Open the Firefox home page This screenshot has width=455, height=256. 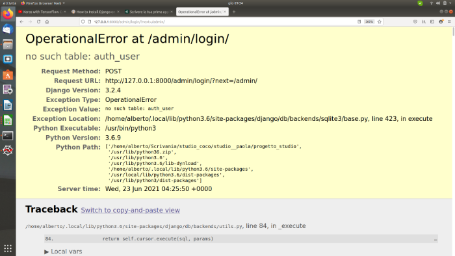point(47,21)
